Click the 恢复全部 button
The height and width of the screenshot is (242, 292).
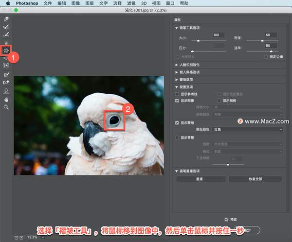click(x=255, y=179)
